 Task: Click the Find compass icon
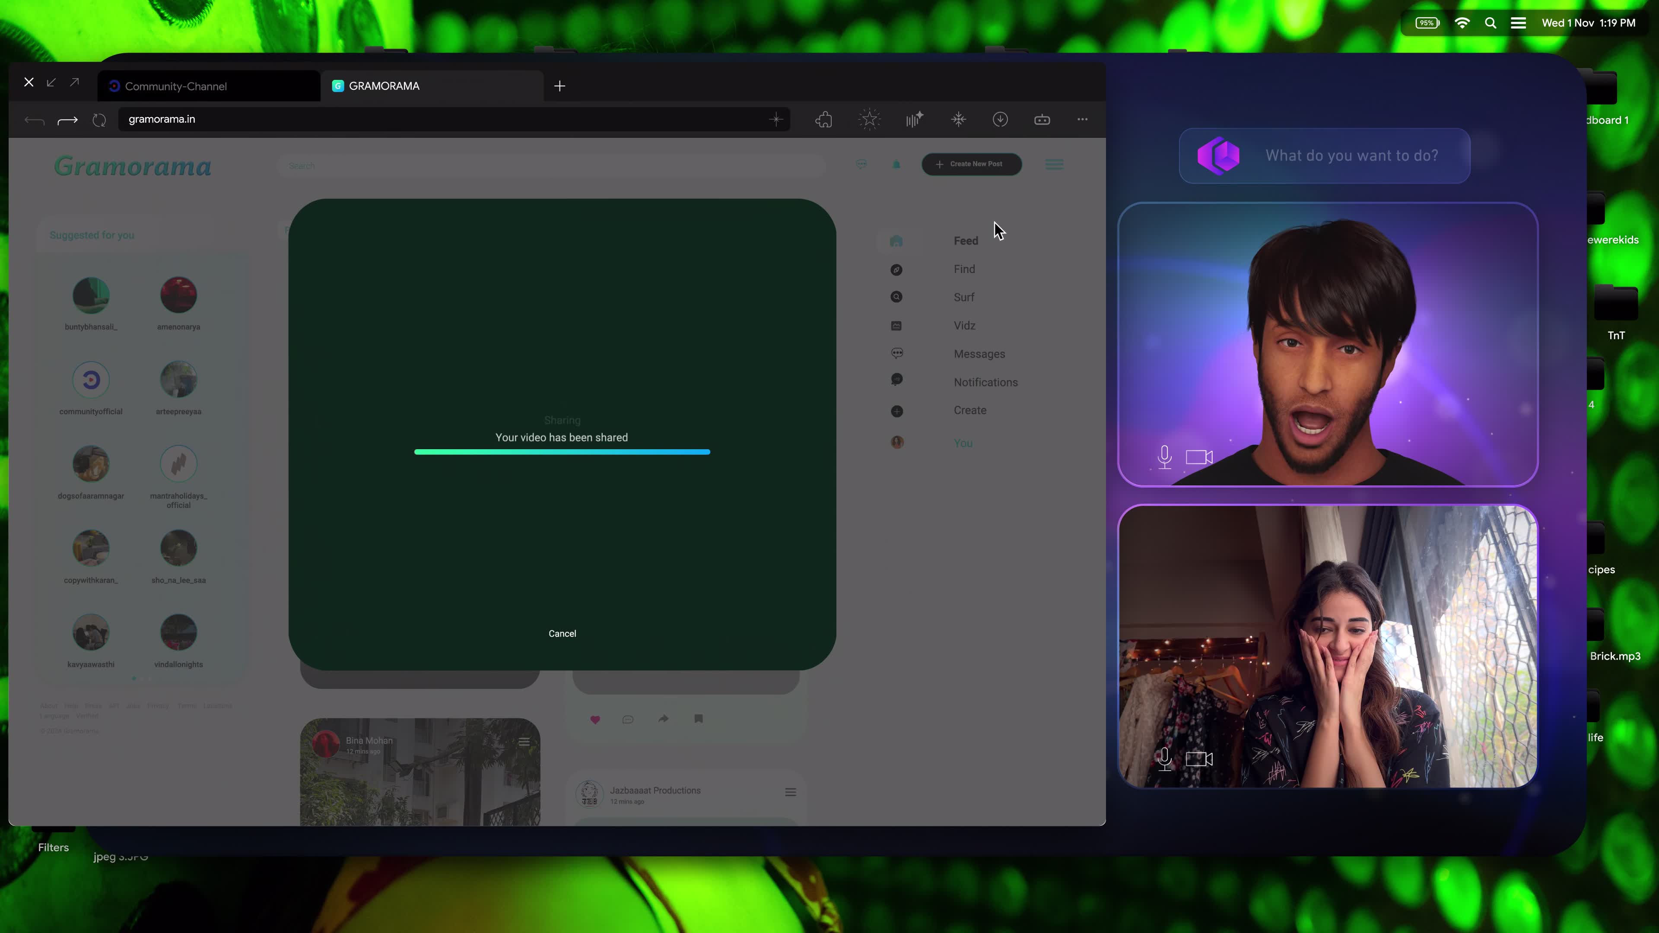(896, 270)
